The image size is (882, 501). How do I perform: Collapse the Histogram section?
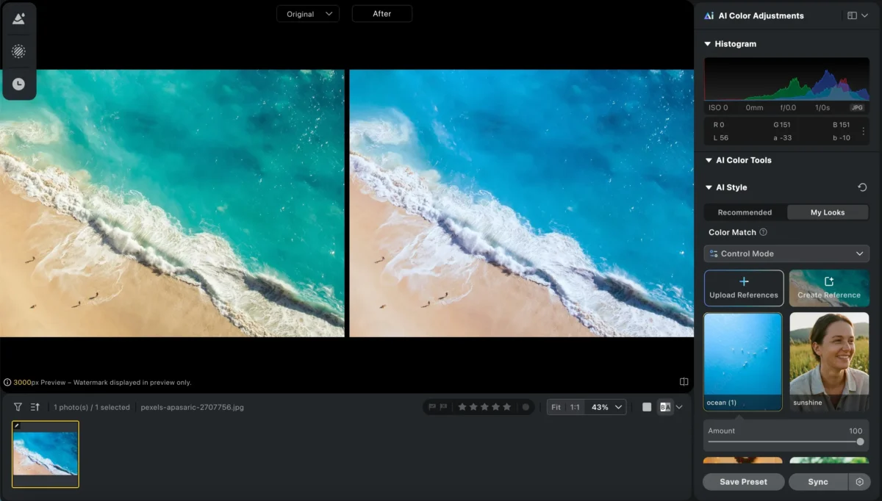pos(708,44)
